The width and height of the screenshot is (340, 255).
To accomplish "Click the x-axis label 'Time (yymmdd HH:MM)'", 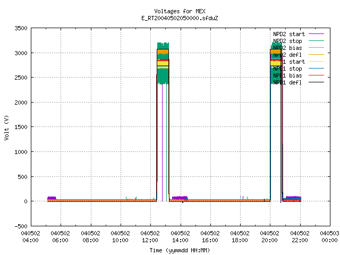I will 180,250.
